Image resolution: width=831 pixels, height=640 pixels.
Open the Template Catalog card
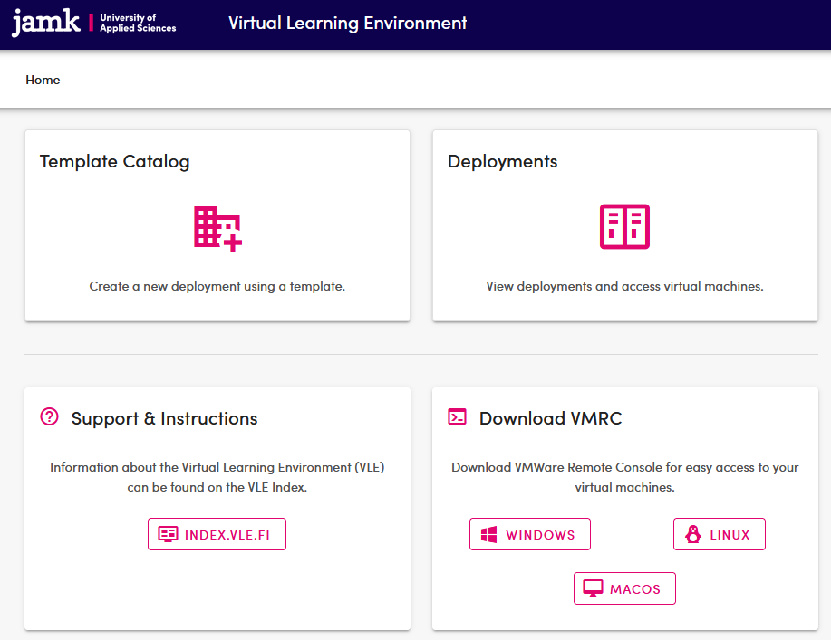click(217, 225)
